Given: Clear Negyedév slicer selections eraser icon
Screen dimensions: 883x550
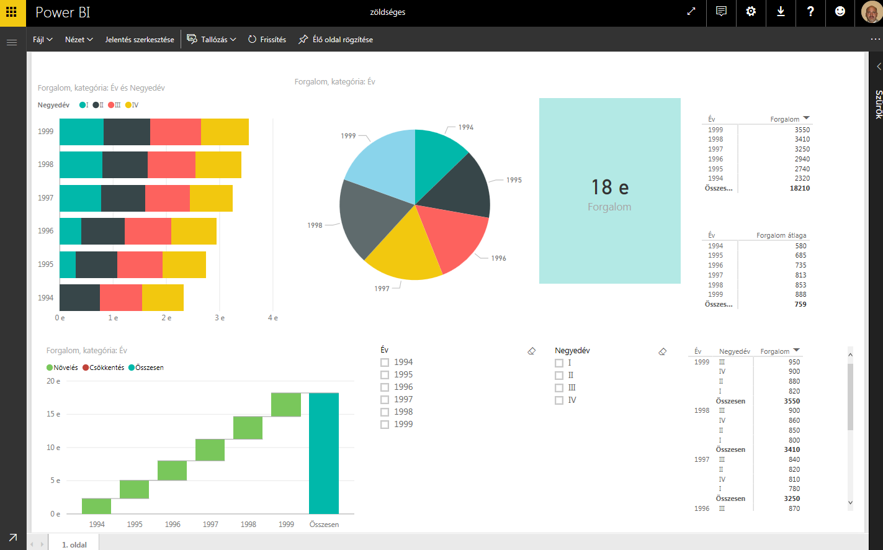Looking at the screenshot, I should pos(662,351).
